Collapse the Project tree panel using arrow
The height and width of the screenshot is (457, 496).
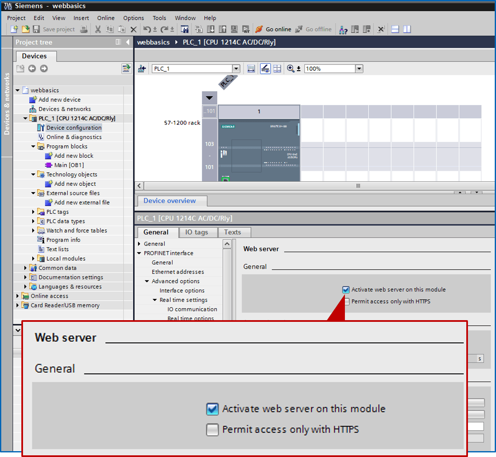pyautogui.click(x=128, y=42)
